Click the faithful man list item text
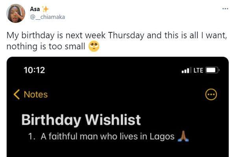The width and height of the screenshot is (233, 157). 107,136
